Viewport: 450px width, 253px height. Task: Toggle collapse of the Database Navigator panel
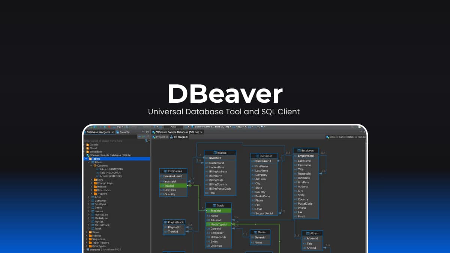pos(143,132)
